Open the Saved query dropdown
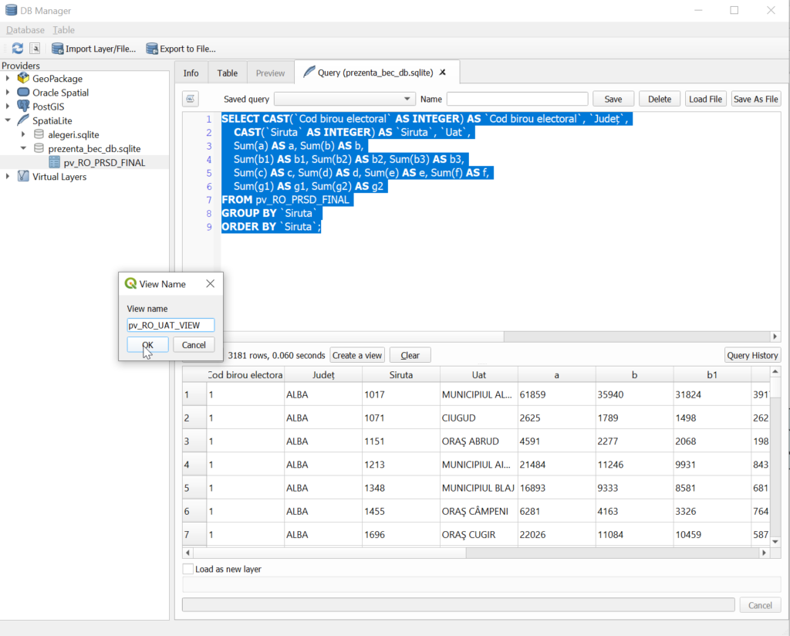790x636 pixels. [345, 99]
